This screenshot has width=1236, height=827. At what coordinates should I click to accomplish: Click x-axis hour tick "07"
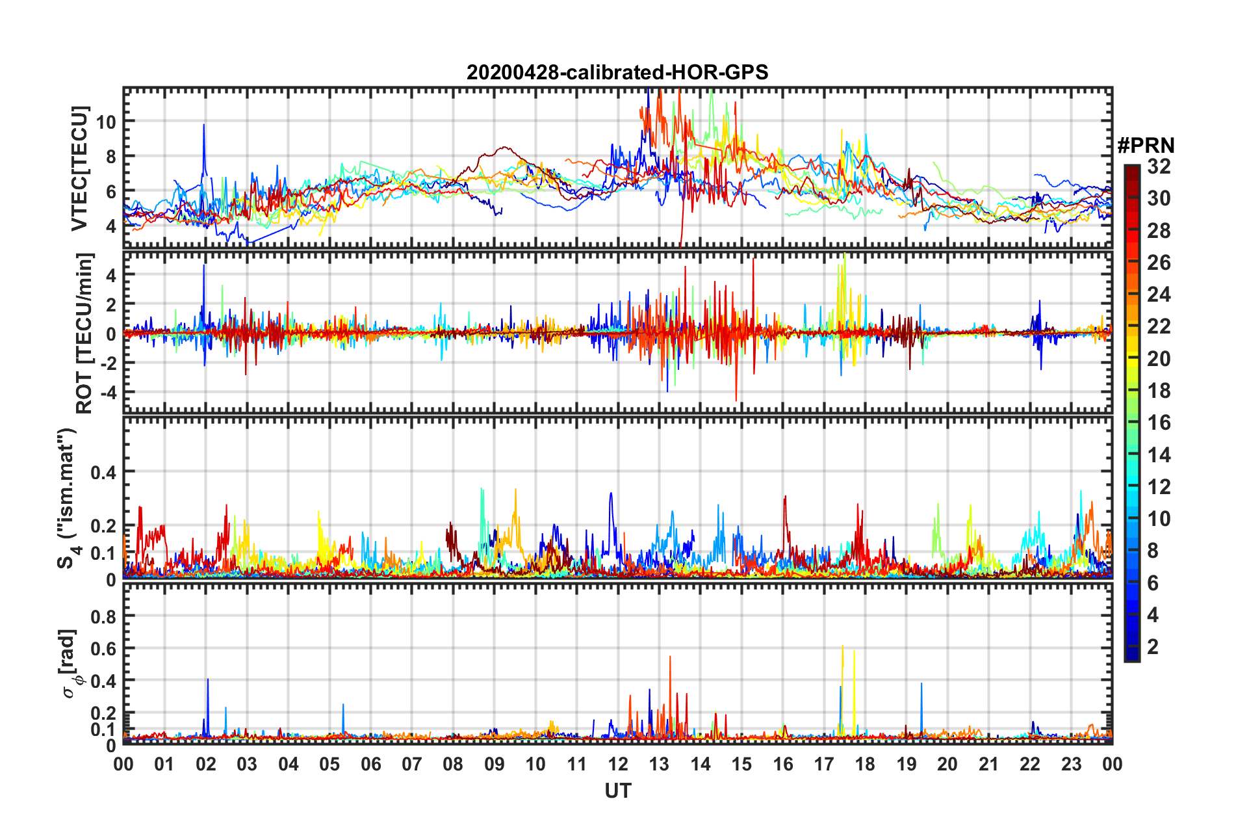[x=412, y=764]
